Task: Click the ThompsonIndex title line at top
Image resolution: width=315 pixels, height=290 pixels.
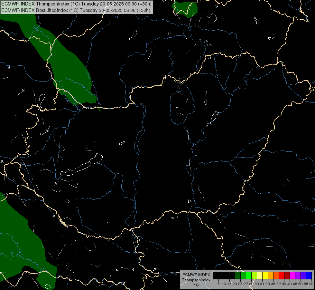Action: [x=76, y=4]
